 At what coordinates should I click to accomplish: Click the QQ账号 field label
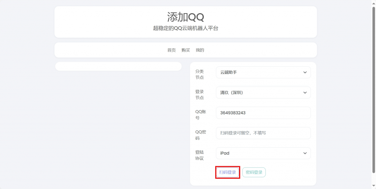pyautogui.click(x=201, y=115)
